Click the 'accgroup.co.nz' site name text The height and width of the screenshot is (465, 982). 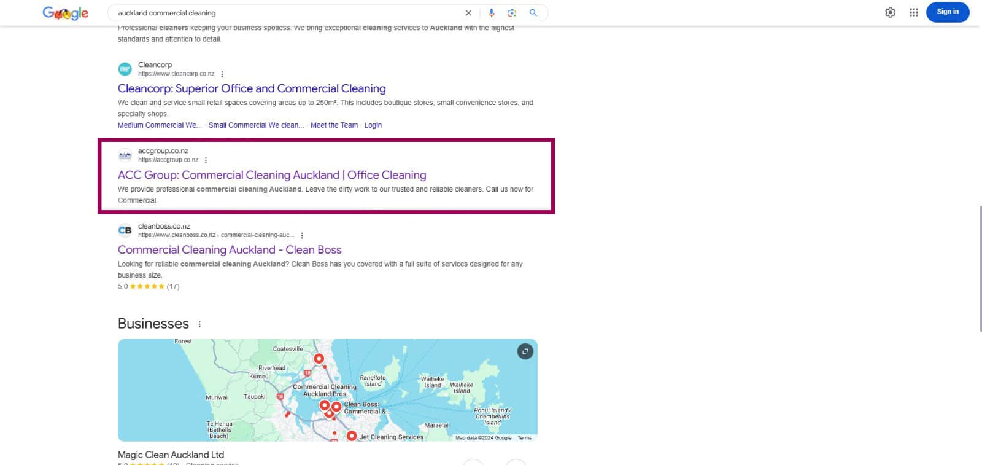(x=163, y=150)
